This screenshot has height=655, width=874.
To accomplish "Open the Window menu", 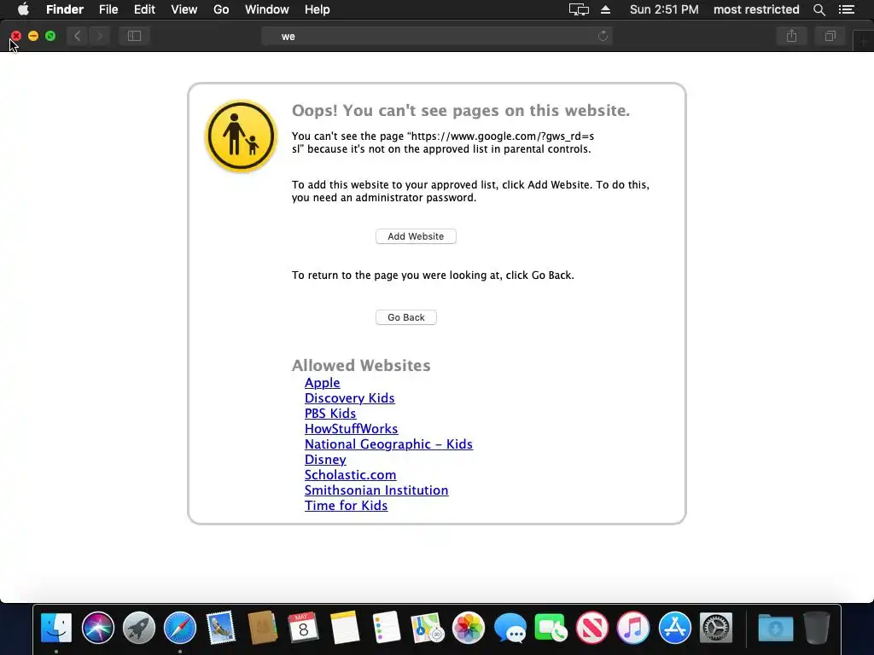I will pyautogui.click(x=267, y=9).
